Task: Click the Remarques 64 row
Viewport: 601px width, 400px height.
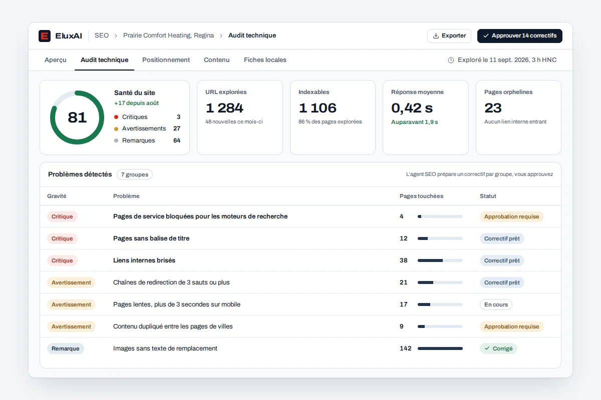Action: (x=147, y=140)
